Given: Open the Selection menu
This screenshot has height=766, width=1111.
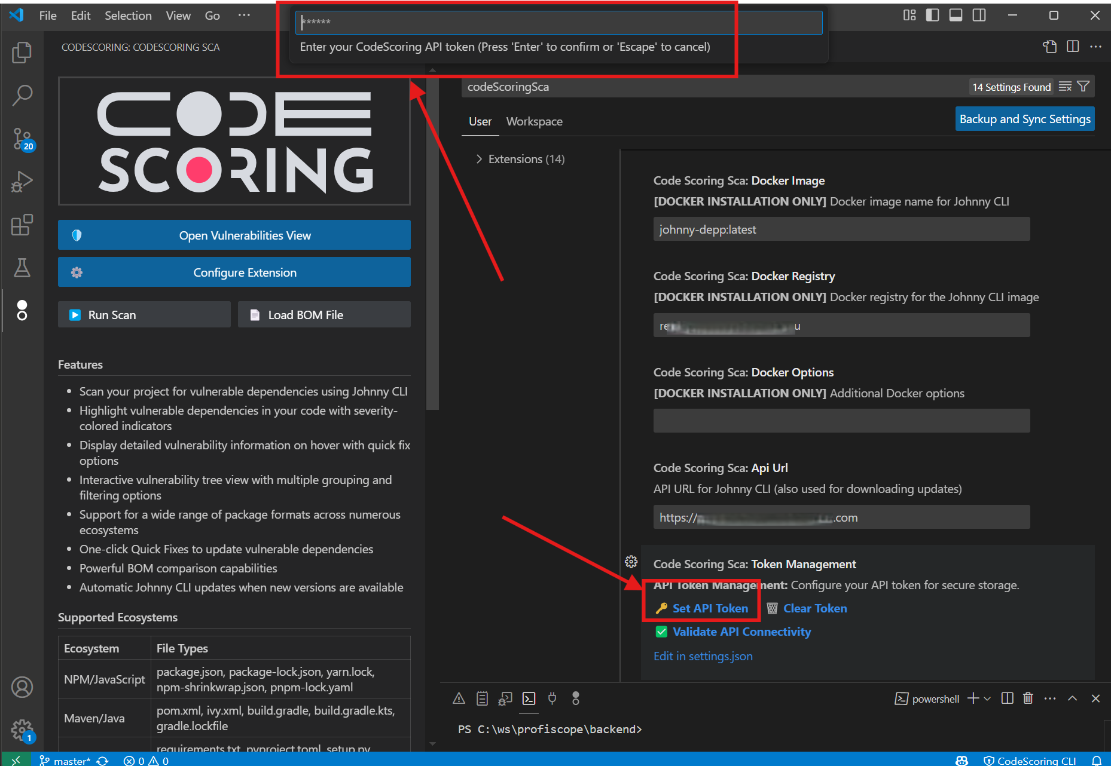Looking at the screenshot, I should pyautogui.click(x=128, y=16).
